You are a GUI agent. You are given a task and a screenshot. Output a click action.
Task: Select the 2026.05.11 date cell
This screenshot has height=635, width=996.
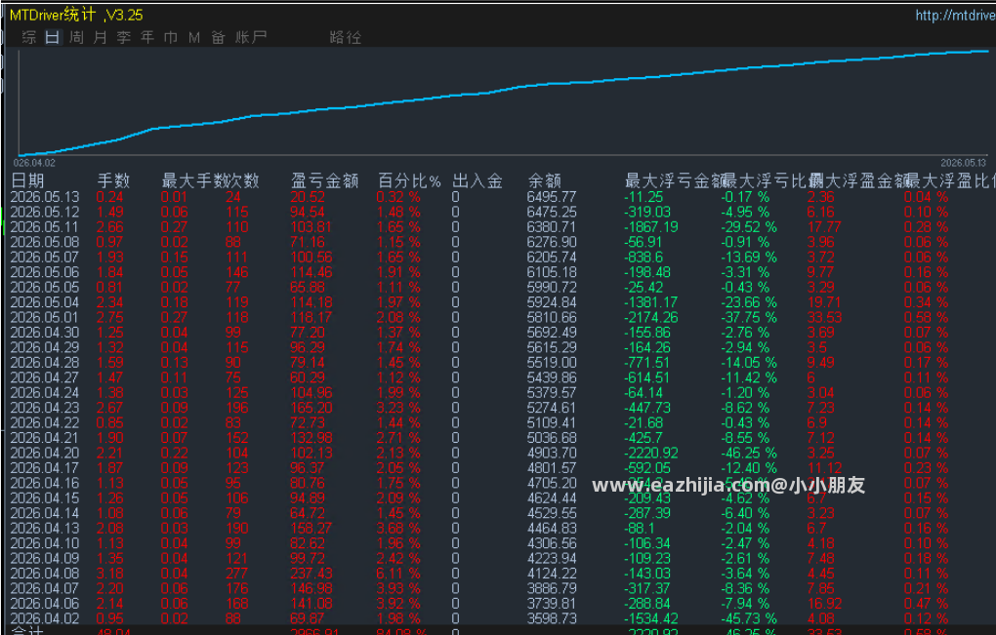pyautogui.click(x=45, y=227)
